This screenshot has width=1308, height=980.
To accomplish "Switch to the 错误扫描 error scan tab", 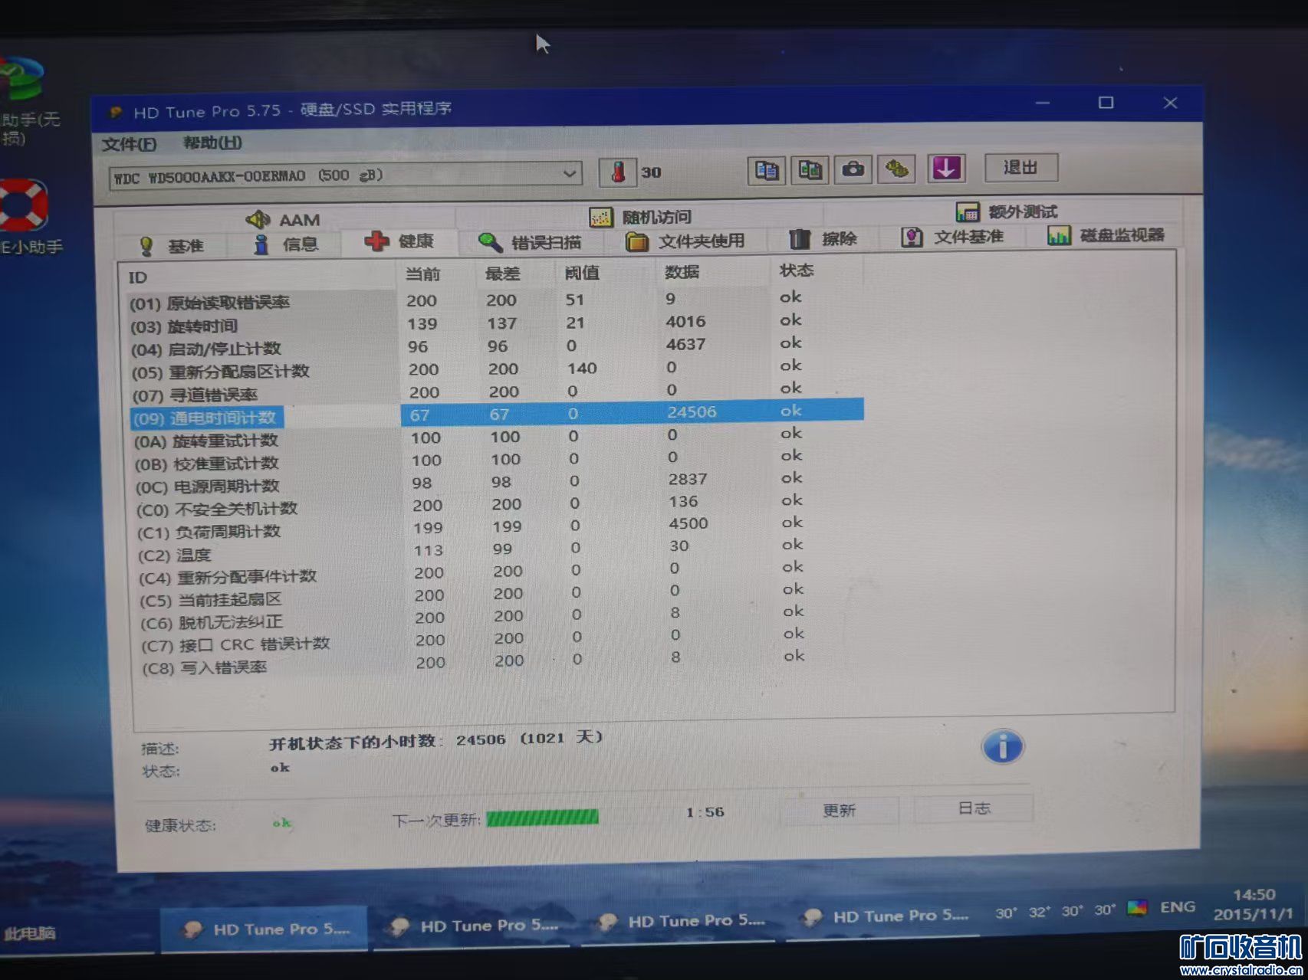I will [x=530, y=242].
